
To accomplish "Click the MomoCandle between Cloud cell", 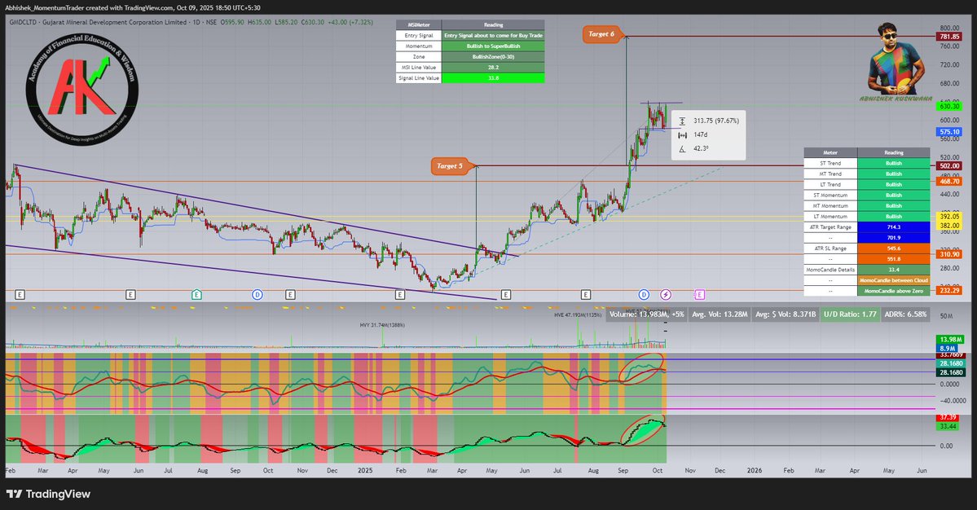I will tap(894, 280).
